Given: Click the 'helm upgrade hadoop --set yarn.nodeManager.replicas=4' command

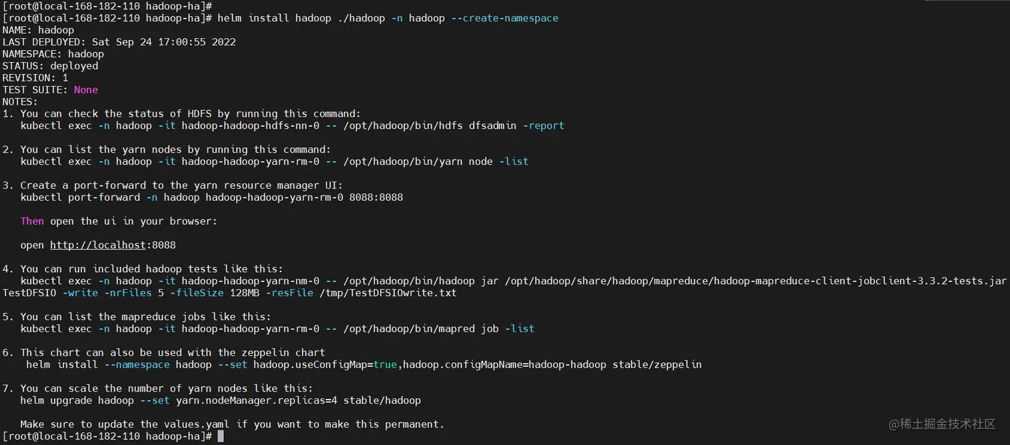Looking at the screenshot, I should 220,401.
